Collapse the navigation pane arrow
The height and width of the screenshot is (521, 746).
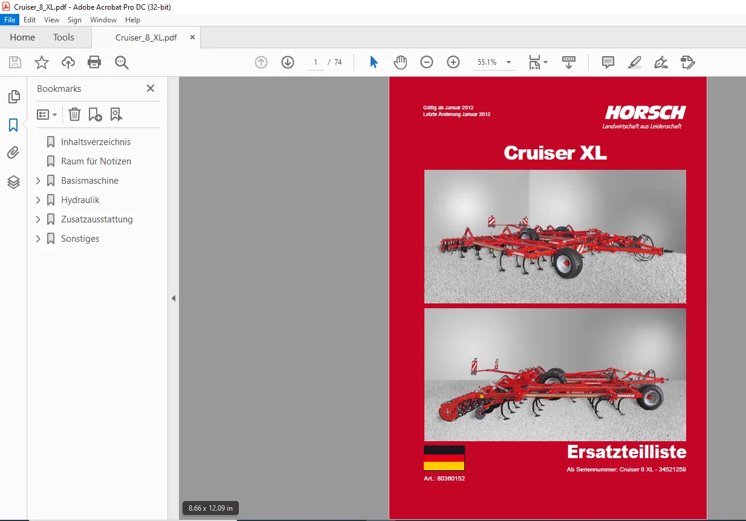tap(174, 298)
